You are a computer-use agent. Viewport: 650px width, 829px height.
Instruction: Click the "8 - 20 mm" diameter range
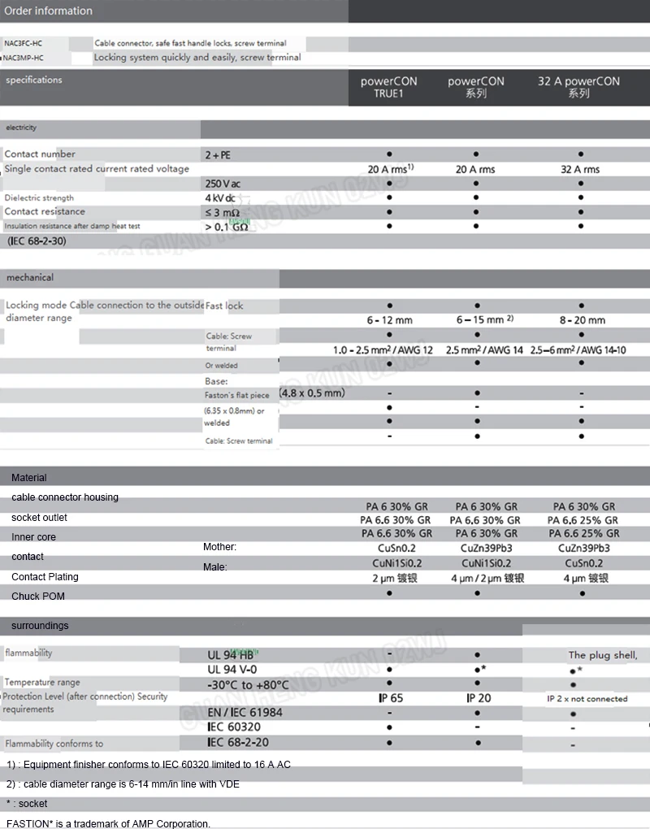[583, 320]
